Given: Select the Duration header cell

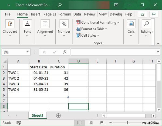Looking at the screenshot, I should (x=59, y=67).
